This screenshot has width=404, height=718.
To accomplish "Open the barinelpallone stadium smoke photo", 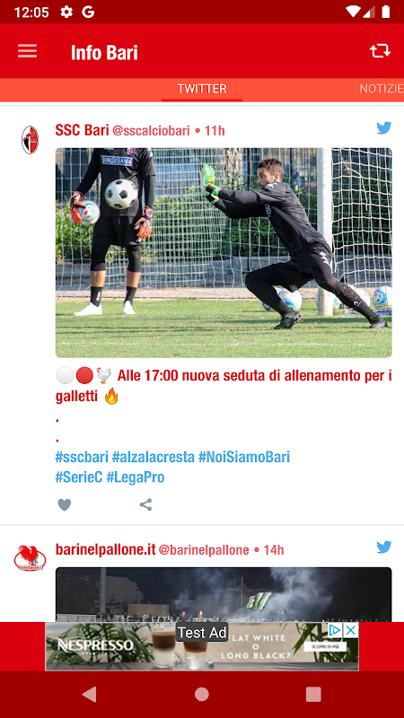I will click(x=224, y=594).
